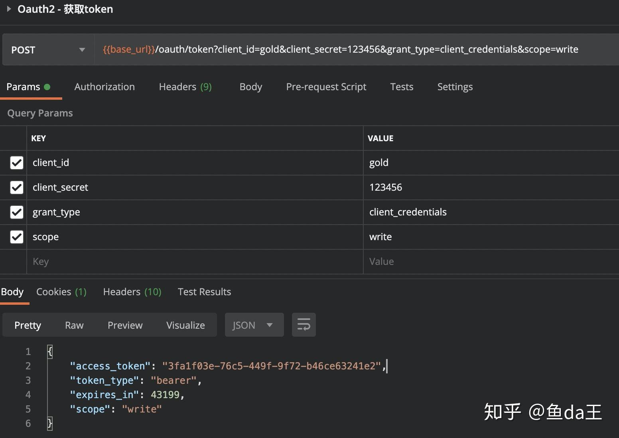Switch to Visualize response view

(185, 325)
